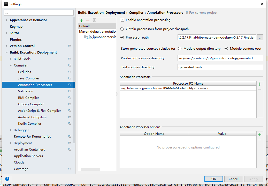This screenshot has height=186, width=268.
Task: Expand the Debugger node
Action: tap(11, 130)
